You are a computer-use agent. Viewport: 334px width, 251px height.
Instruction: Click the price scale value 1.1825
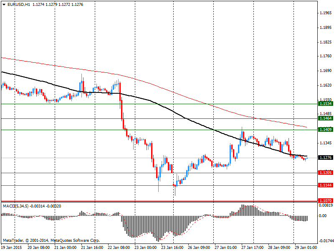point(326,42)
